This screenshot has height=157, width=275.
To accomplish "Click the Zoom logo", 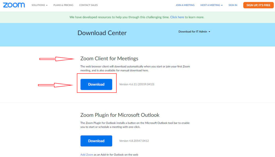I will [x=14, y=5].
